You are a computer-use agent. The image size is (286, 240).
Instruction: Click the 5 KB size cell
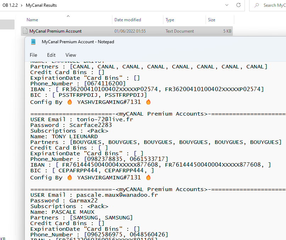227,31
